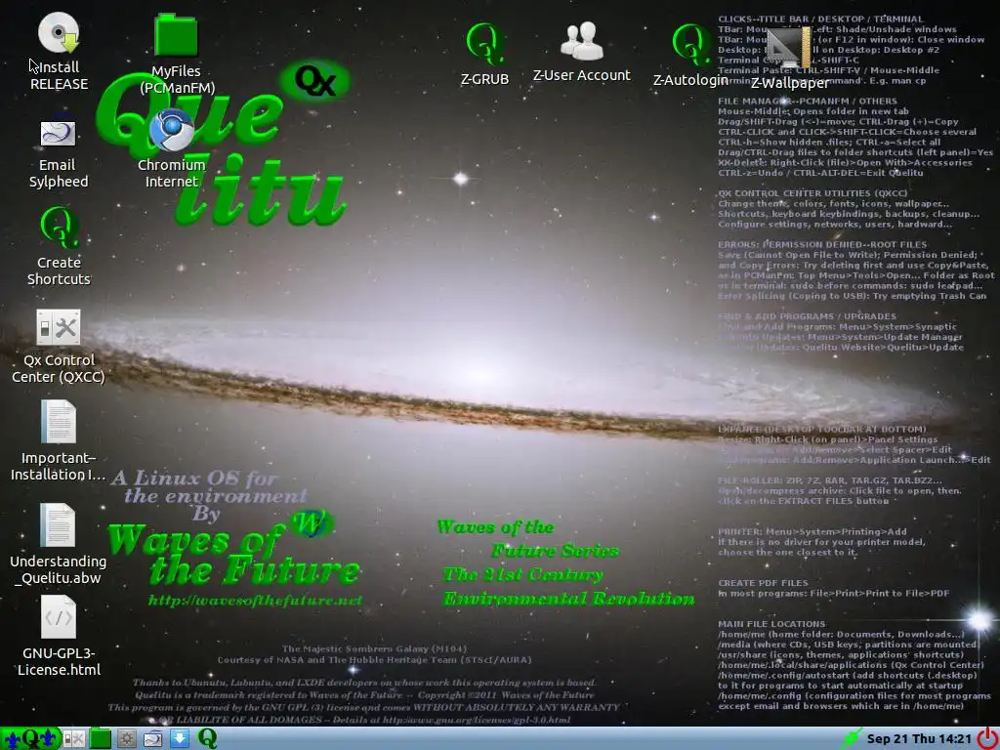This screenshot has width=1000, height=750.
Task: Click the Sep 21 Thu 14:21 clock
Action: pos(919,738)
